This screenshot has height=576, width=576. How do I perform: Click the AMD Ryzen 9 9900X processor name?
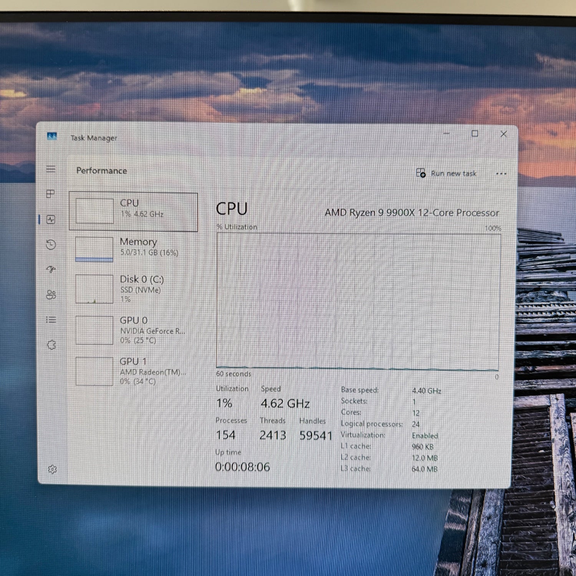click(x=412, y=213)
